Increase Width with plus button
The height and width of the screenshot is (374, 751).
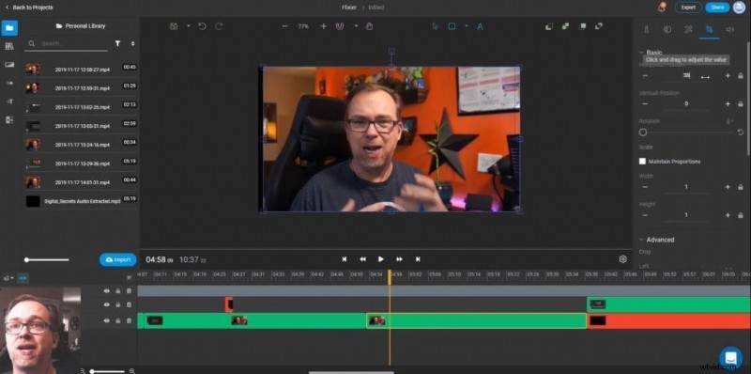pos(728,187)
